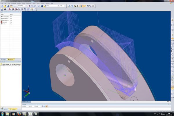The height and width of the screenshot is (116, 174).
Task: Open the Options menu
Action: 48,3
